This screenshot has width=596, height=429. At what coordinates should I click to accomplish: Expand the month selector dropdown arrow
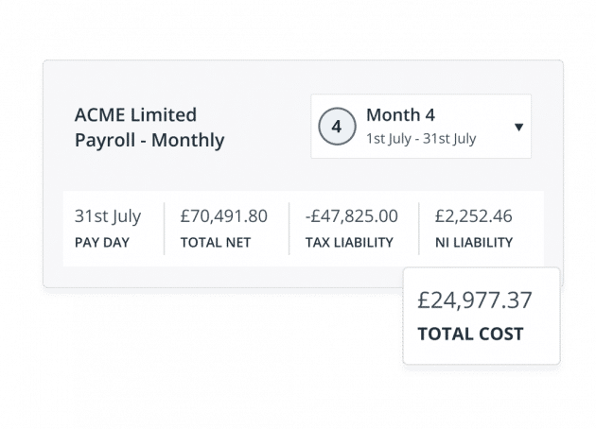[518, 127]
